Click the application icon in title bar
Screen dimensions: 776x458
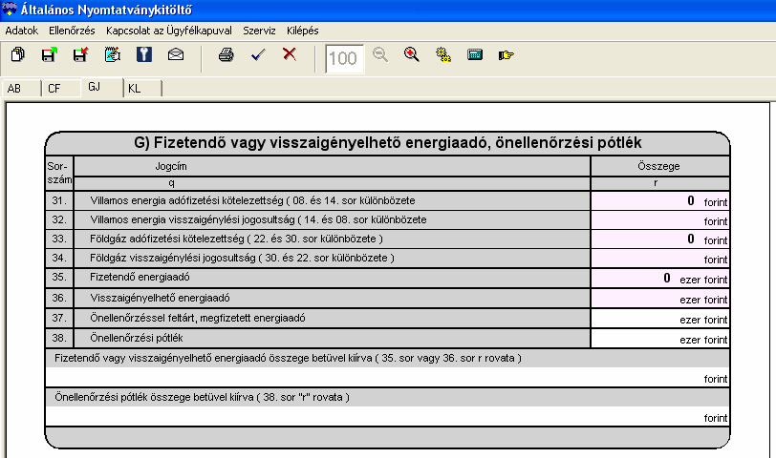[x=10, y=10]
